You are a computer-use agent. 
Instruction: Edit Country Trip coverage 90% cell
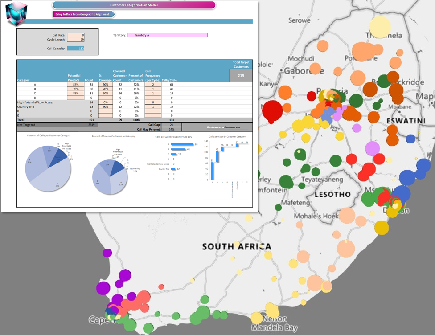[x=105, y=107]
